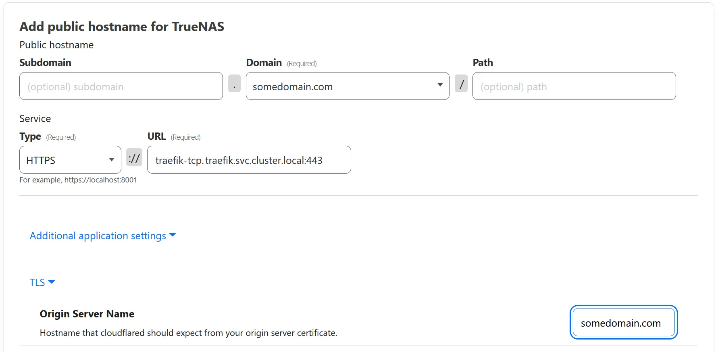Screen dimensions: 718x352
Task: Edit the service URL field with traefik-tcp address
Action: (249, 160)
